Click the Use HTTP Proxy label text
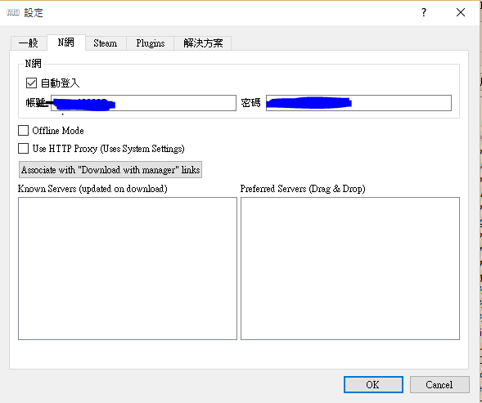The image size is (482, 403). (x=109, y=149)
